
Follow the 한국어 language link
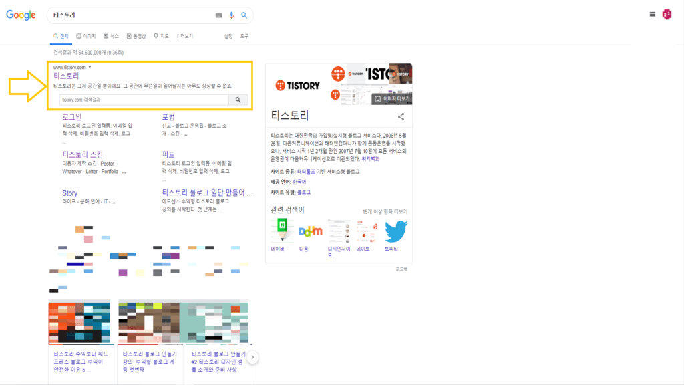click(x=299, y=182)
